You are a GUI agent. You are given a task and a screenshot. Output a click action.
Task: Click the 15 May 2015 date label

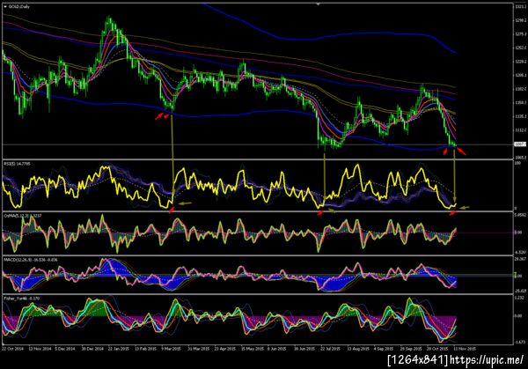(x=252, y=349)
